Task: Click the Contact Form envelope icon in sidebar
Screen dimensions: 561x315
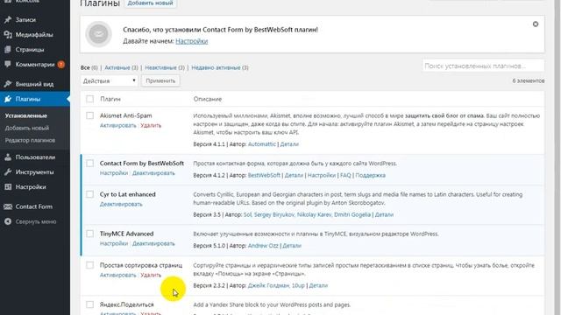Action: (x=8, y=206)
